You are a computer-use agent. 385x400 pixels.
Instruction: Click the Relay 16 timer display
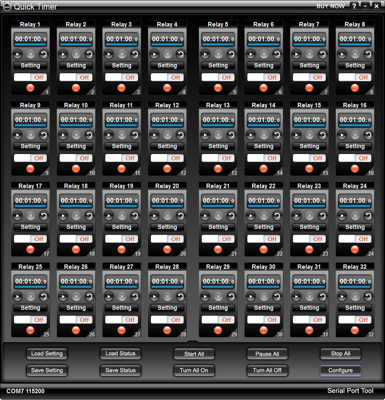[x=355, y=120]
